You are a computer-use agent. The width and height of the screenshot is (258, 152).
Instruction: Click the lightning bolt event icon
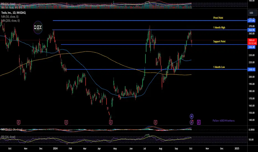click(x=192, y=122)
